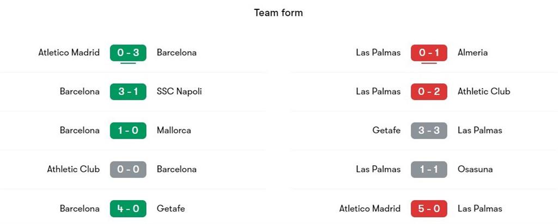Screen dimensions: 558x224
Task: Click Atletico Madrid beside the 0 - 3 score
Action: (69, 53)
